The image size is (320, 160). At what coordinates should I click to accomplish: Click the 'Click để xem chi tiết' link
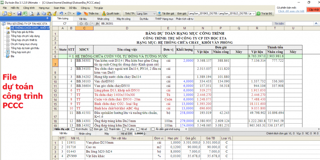pyautogui.click(x=291, y=11)
